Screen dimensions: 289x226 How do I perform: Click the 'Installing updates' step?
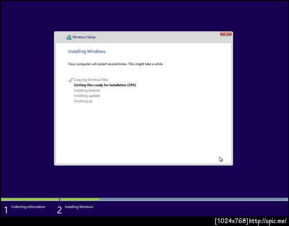click(87, 96)
